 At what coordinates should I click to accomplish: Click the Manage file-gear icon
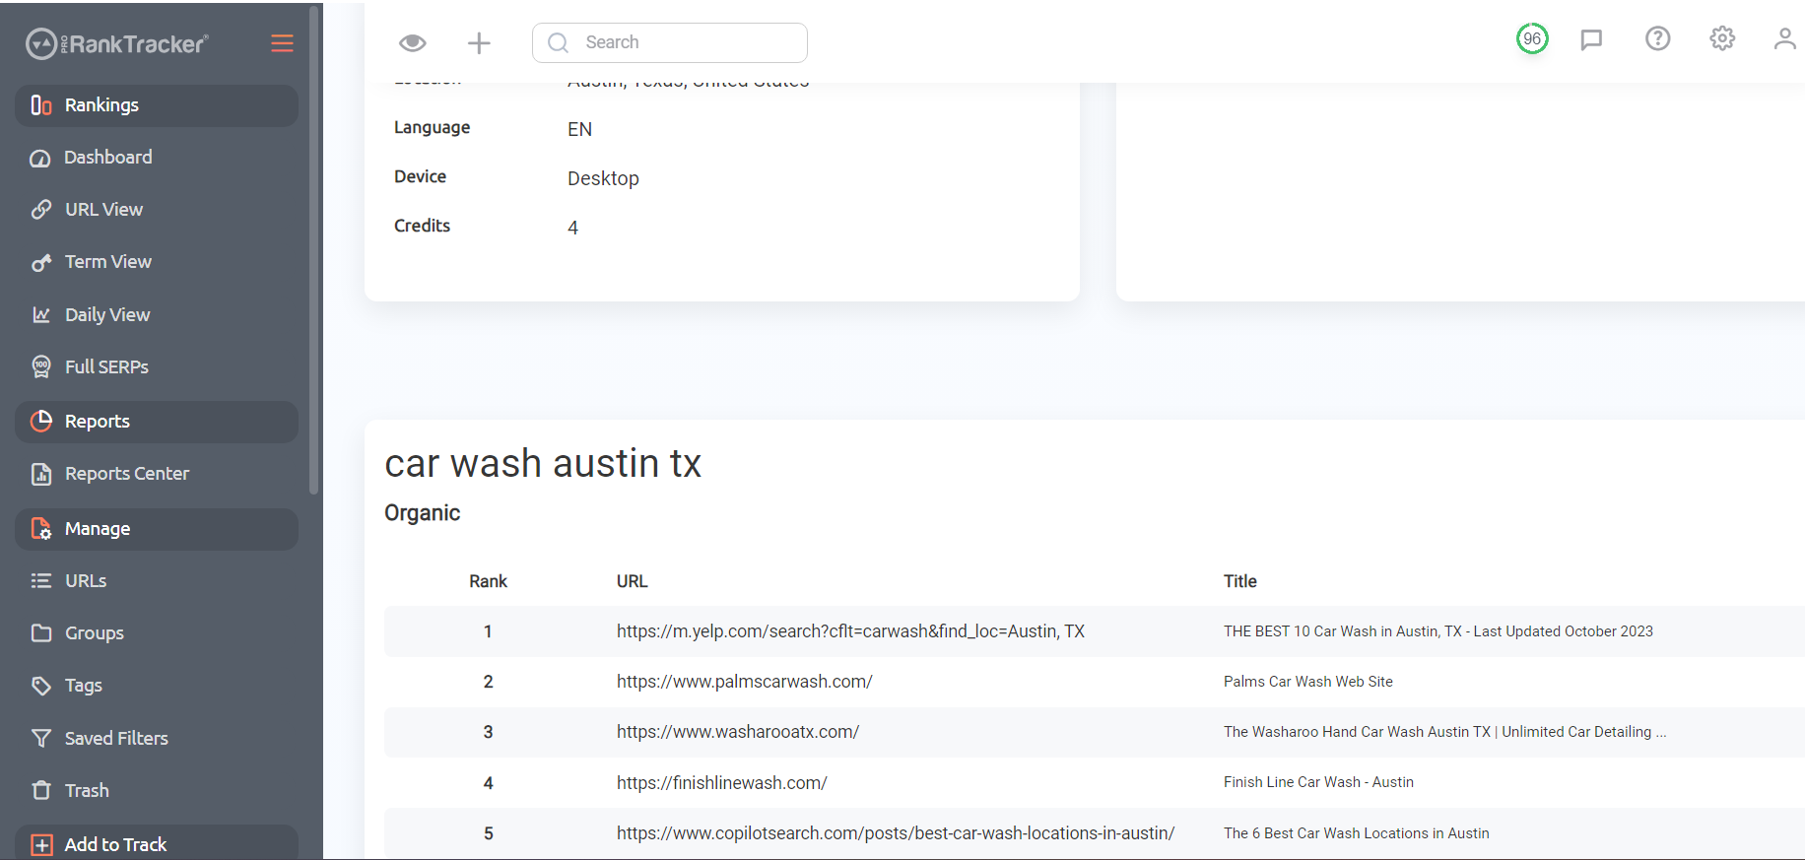click(41, 529)
